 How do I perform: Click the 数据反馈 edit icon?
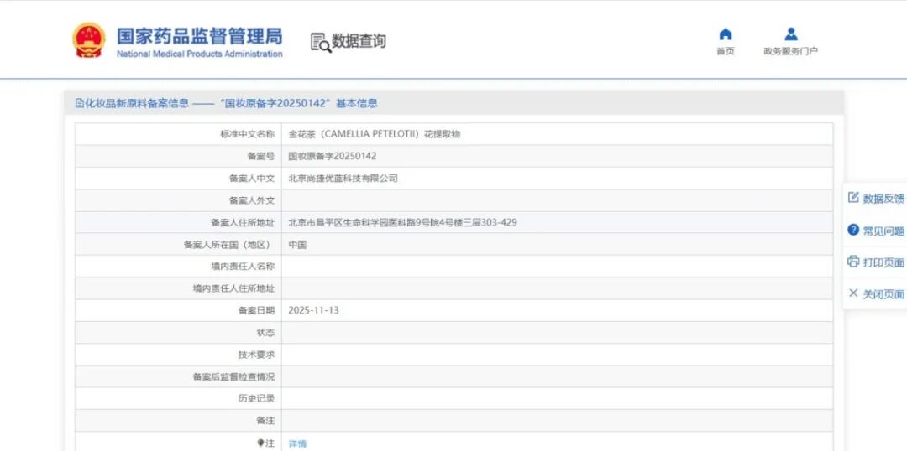[x=853, y=198]
